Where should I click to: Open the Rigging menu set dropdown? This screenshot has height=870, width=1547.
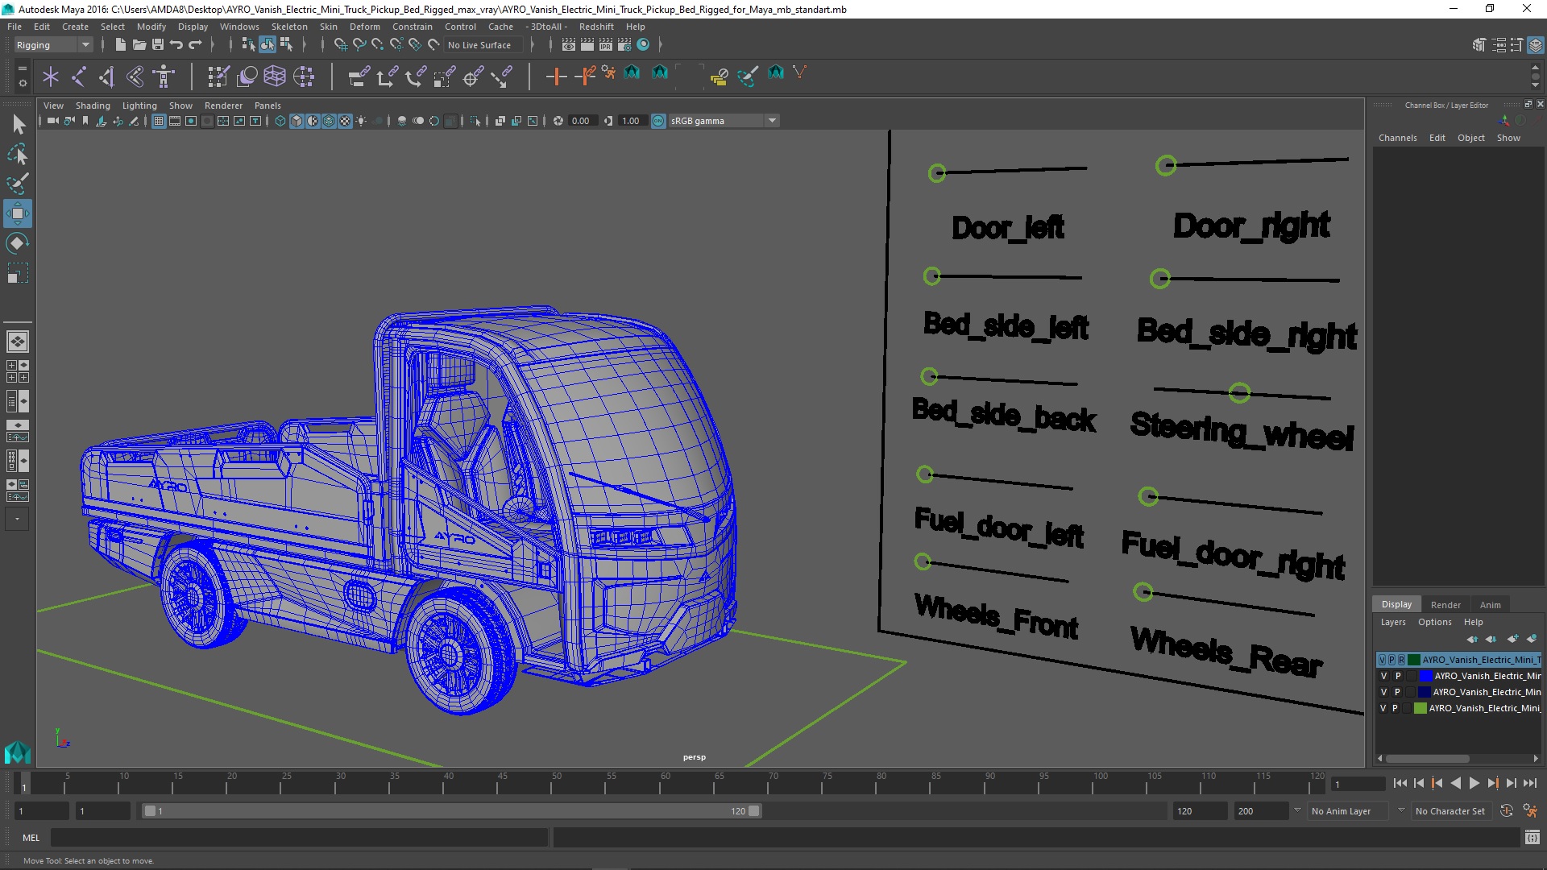[53, 45]
